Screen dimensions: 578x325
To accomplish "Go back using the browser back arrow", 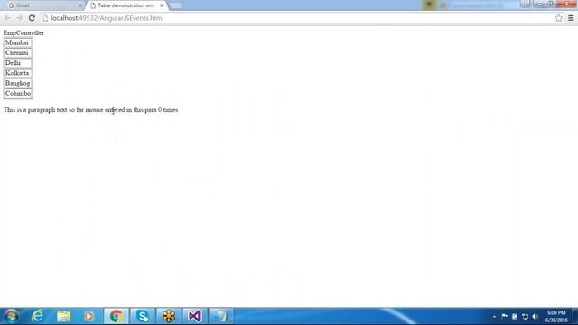I will 7,18.
